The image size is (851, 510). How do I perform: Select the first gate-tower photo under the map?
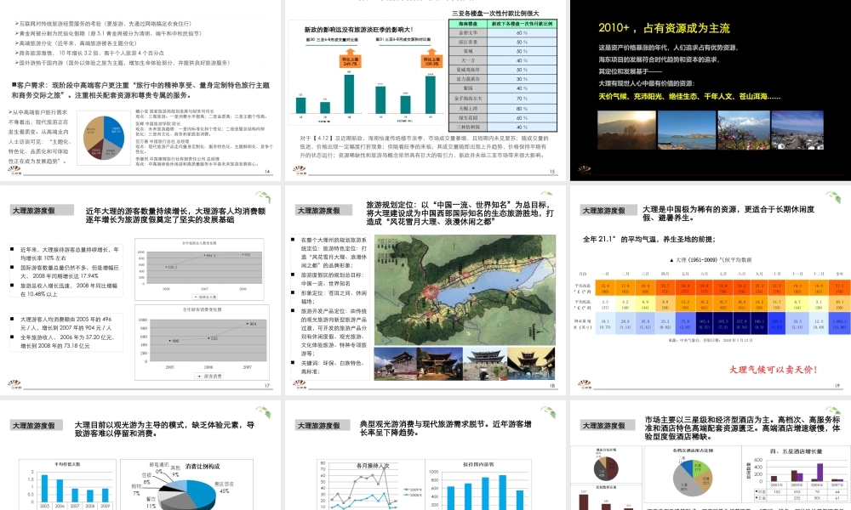tap(395, 363)
